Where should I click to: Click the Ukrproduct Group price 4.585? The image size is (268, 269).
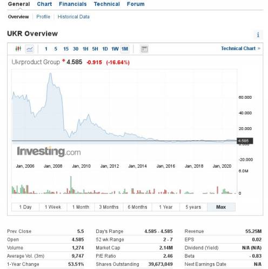[75, 62]
